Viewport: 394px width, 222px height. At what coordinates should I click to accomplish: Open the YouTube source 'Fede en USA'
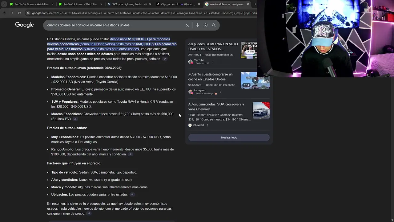pos(199,62)
